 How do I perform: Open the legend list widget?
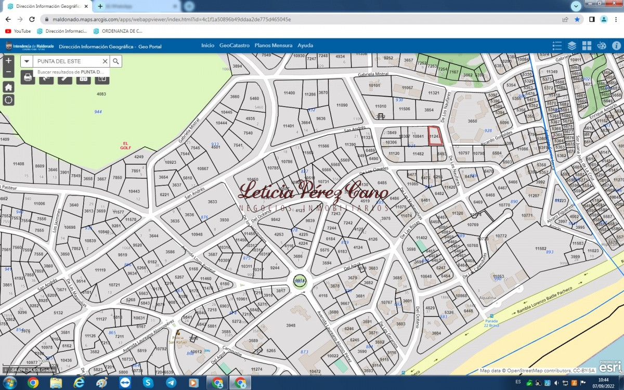click(x=557, y=46)
